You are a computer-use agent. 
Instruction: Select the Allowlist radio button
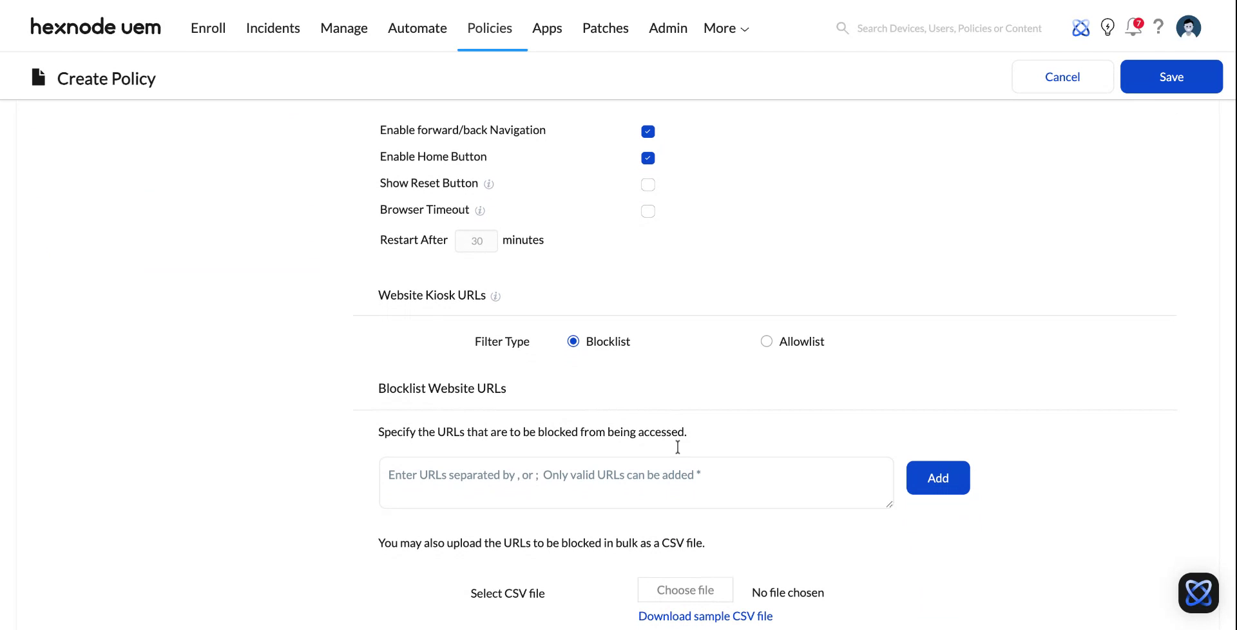pyautogui.click(x=766, y=341)
